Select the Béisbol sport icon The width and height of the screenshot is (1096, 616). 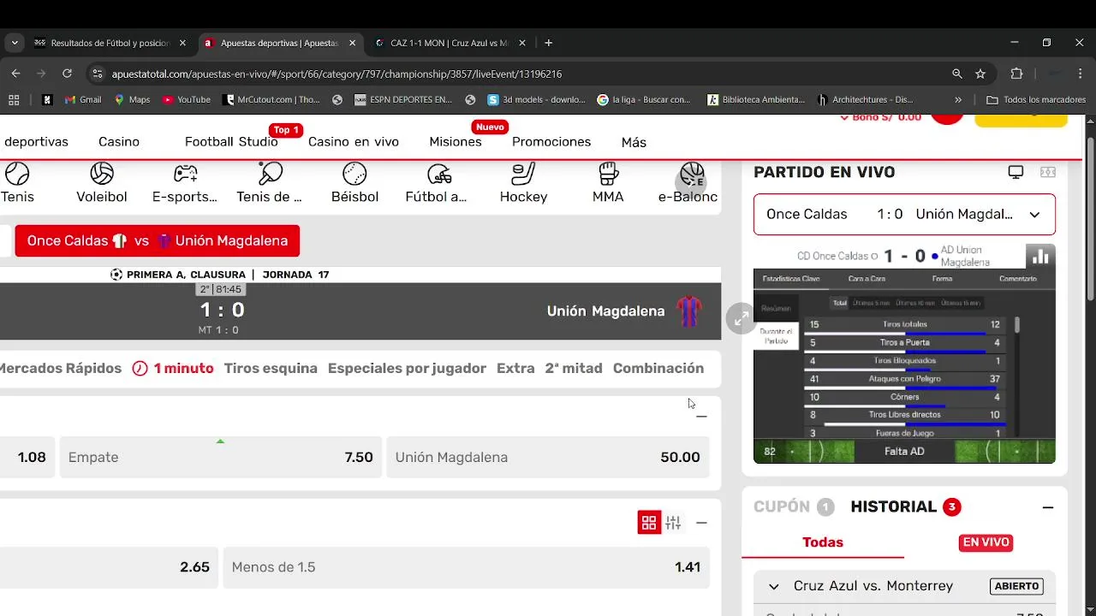(x=354, y=175)
